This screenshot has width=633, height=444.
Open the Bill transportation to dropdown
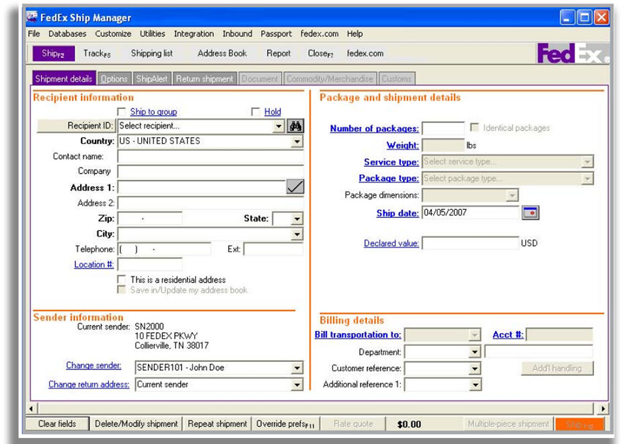475,334
